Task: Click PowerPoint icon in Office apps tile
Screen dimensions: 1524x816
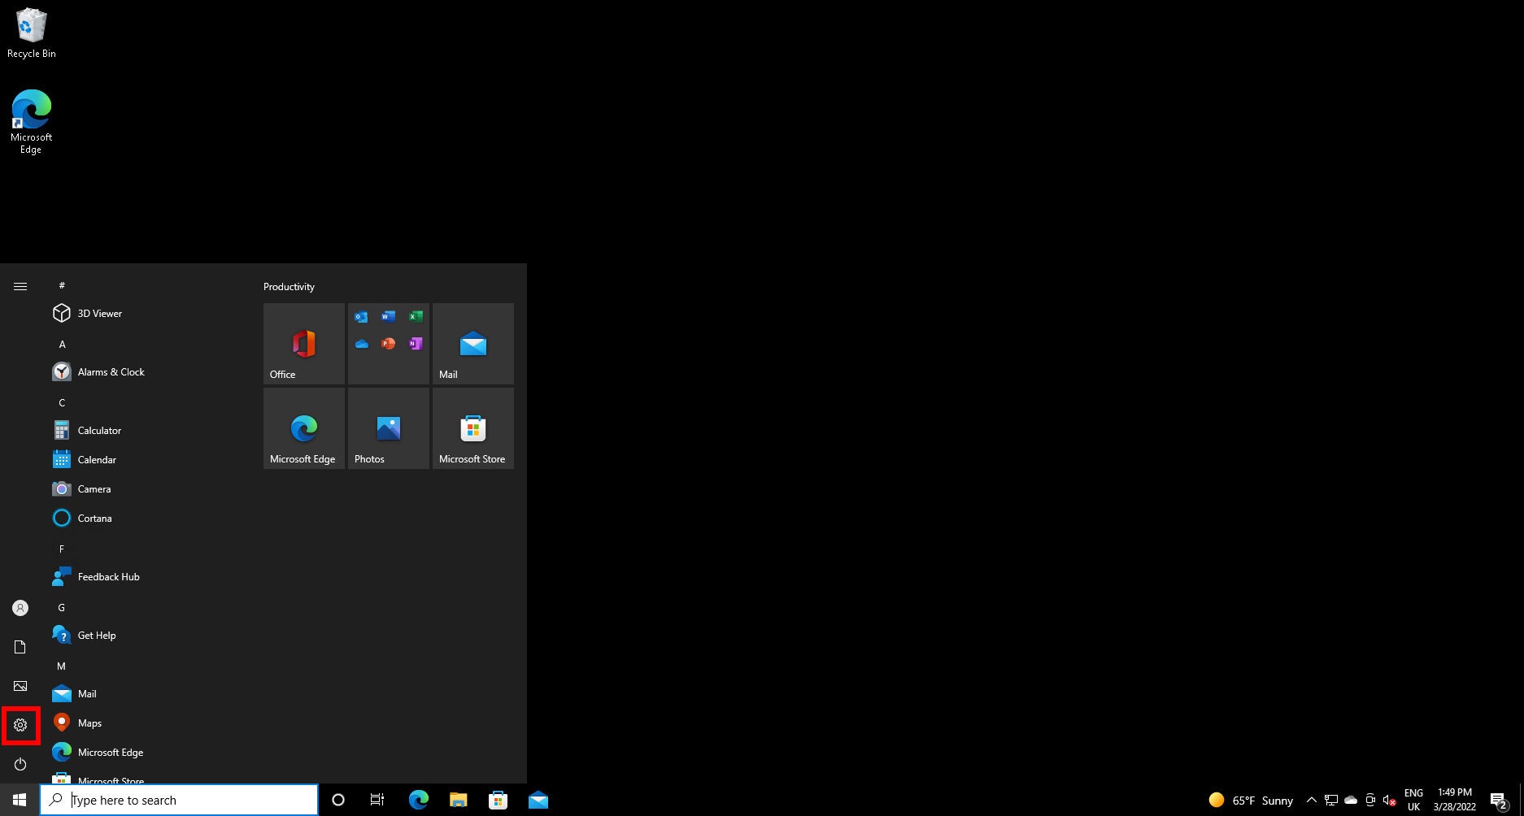Action: (388, 344)
